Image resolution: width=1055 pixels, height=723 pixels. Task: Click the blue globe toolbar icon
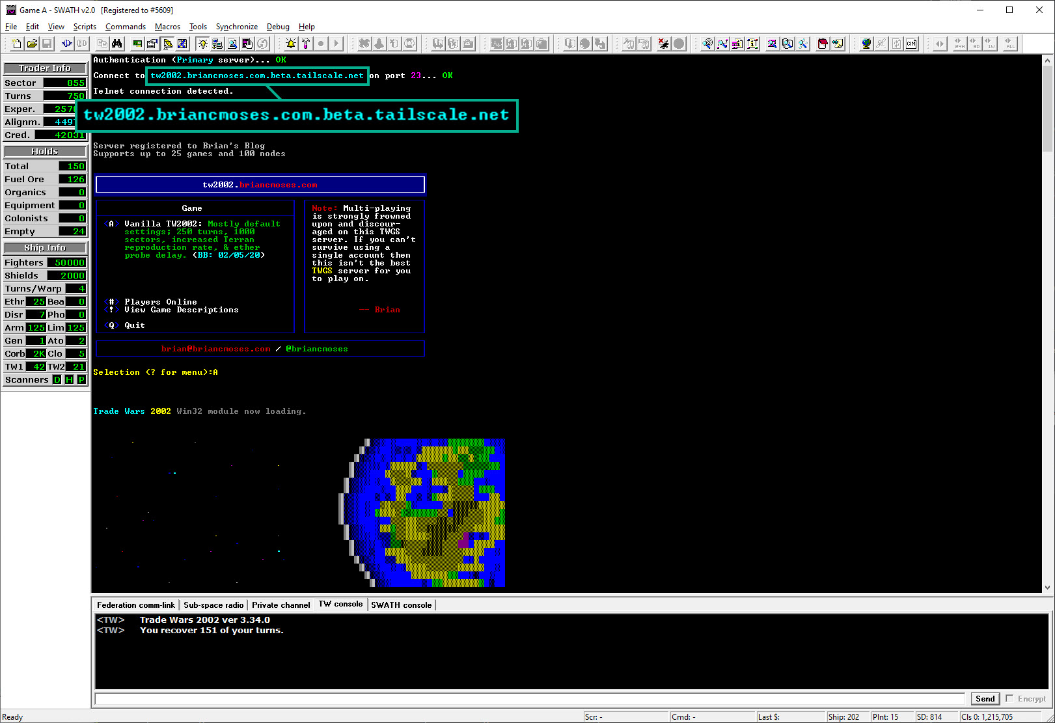pyautogui.click(x=866, y=44)
